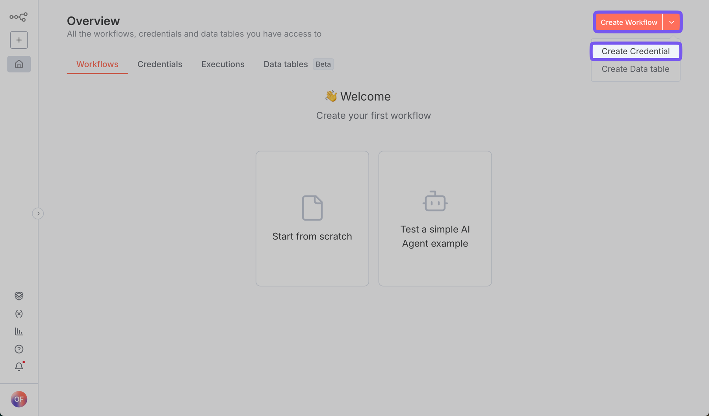Image resolution: width=709 pixels, height=416 pixels.
Task: Click the plus icon in sidebar
Action: tap(19, 40)
